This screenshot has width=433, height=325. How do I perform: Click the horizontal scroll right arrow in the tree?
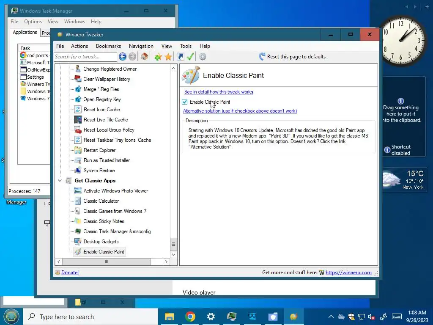point(166,262)
